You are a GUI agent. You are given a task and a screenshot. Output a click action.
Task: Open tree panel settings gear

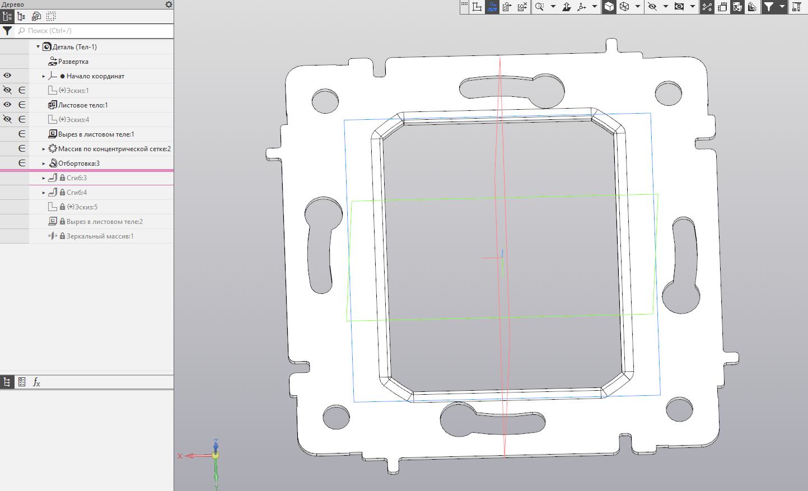[x=169, y=4]
